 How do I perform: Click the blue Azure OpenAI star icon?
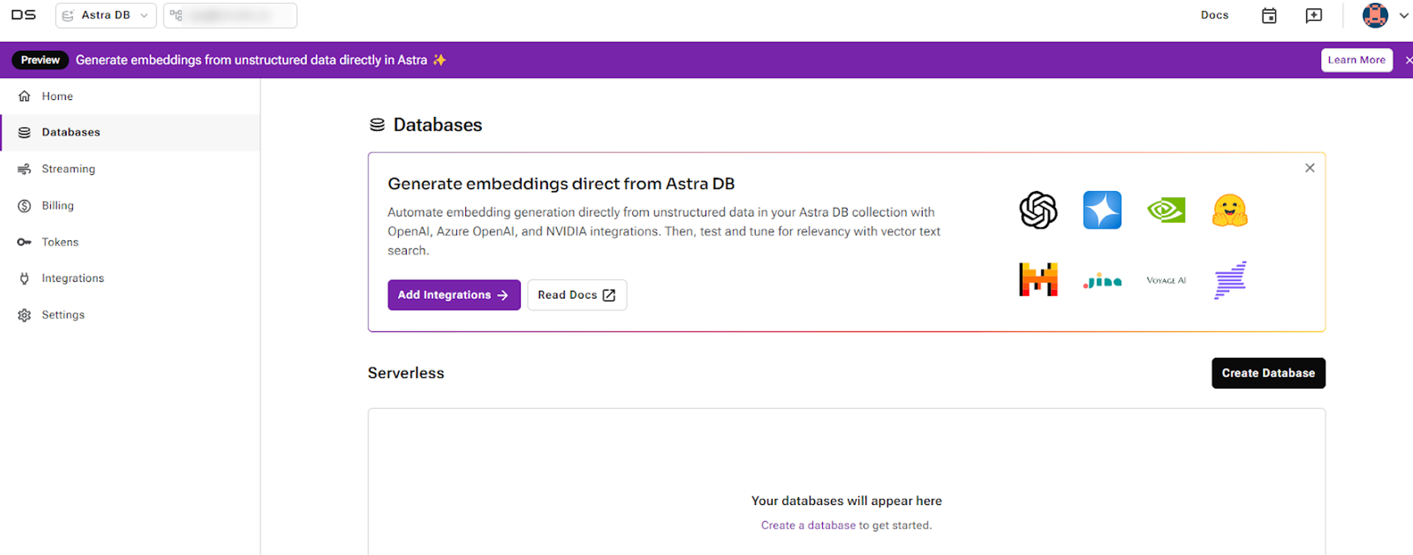pos(1102,210)
